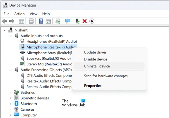Collapse the Audio Processing Objects node

click(10, 70)
